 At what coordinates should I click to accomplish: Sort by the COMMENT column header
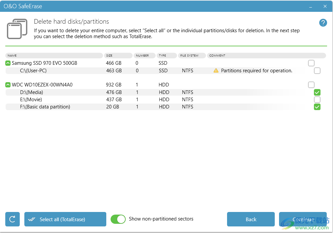(x=266, y=56)
